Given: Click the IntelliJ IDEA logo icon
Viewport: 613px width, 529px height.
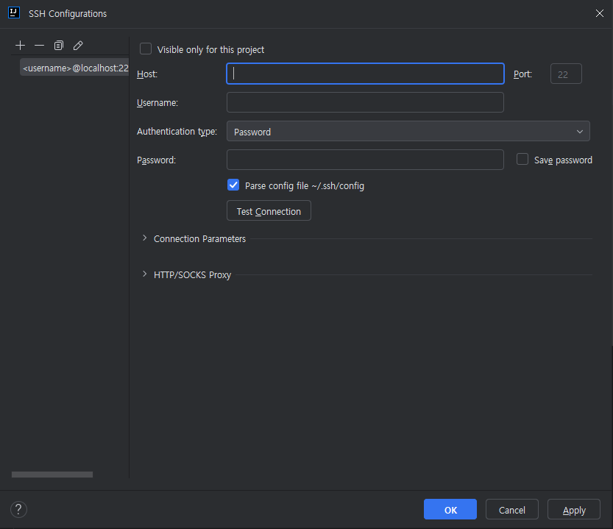Looking at the screenshot, I should pos(14,13).
